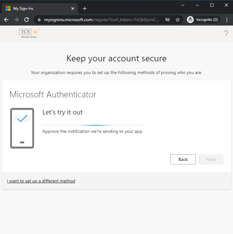Screen dimensions: 233x234
Task: Click the 'Your organization requires' sentence
Action: coord(116,72)
